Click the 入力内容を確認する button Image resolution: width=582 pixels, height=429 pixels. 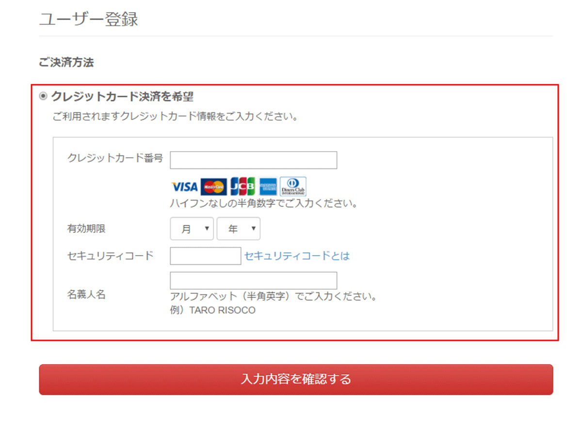[x=296, y=380]
